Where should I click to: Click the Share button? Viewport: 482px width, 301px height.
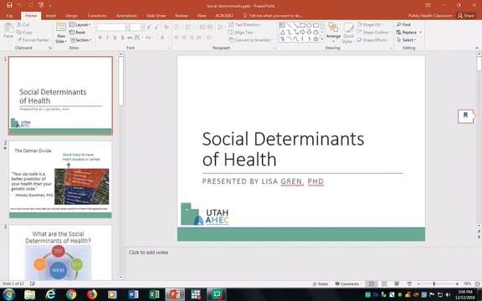click(466, 15)
